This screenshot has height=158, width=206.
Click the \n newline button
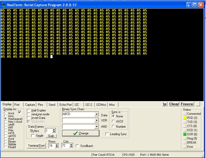pyautogui.click(x=165, y=104)
